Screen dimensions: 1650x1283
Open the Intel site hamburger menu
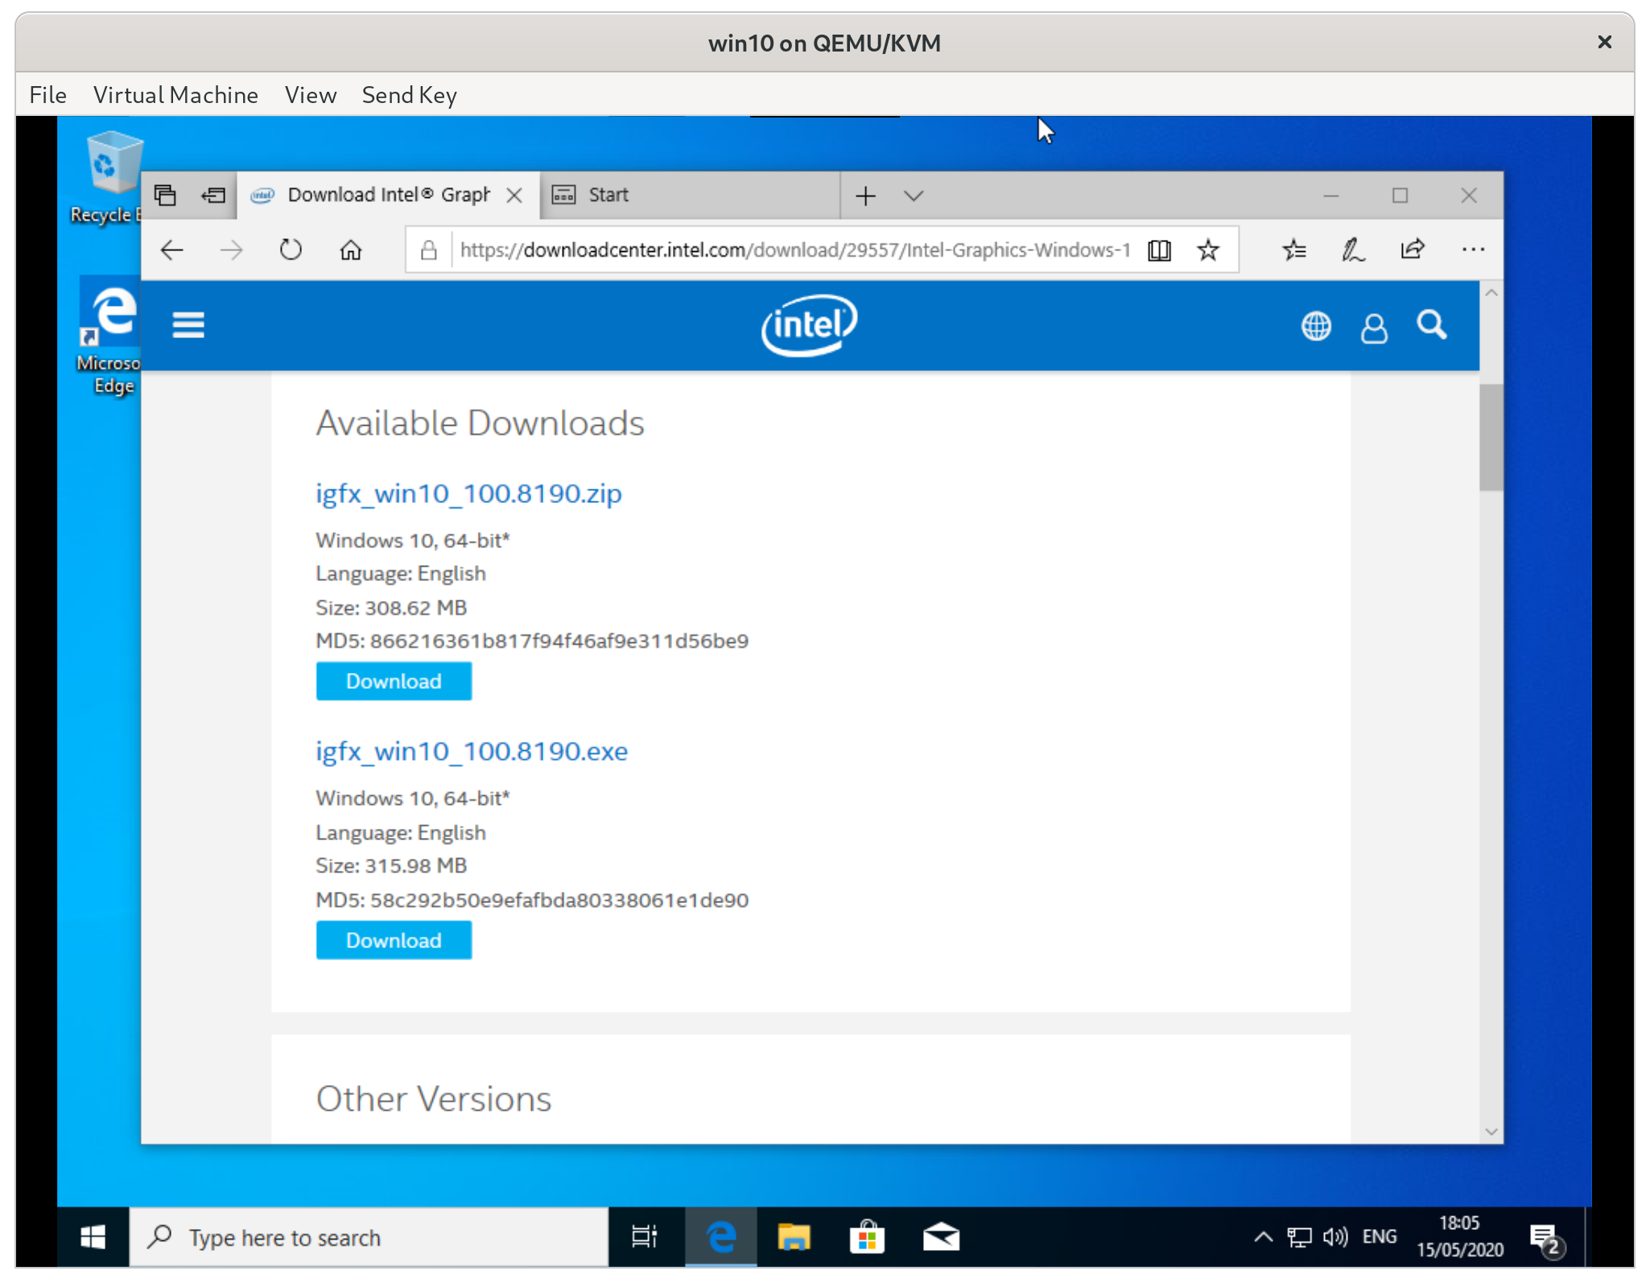[x=188, y=324]
